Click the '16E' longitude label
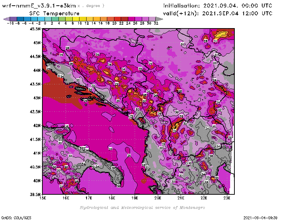The image size is (285, 220). [66, 198]
